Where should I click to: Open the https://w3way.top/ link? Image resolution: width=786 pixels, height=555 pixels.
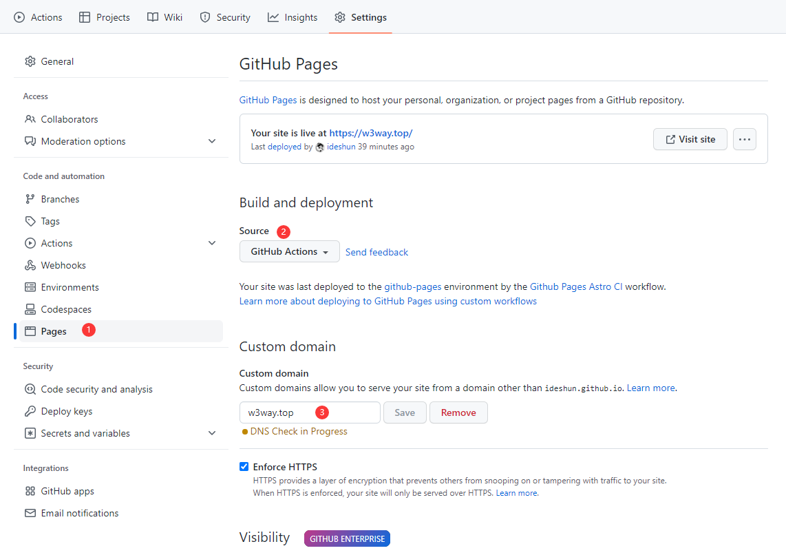click(x=370, y=133)
